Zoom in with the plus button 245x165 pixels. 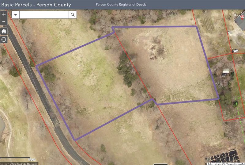pyautogui.click(x=4, y=14)
